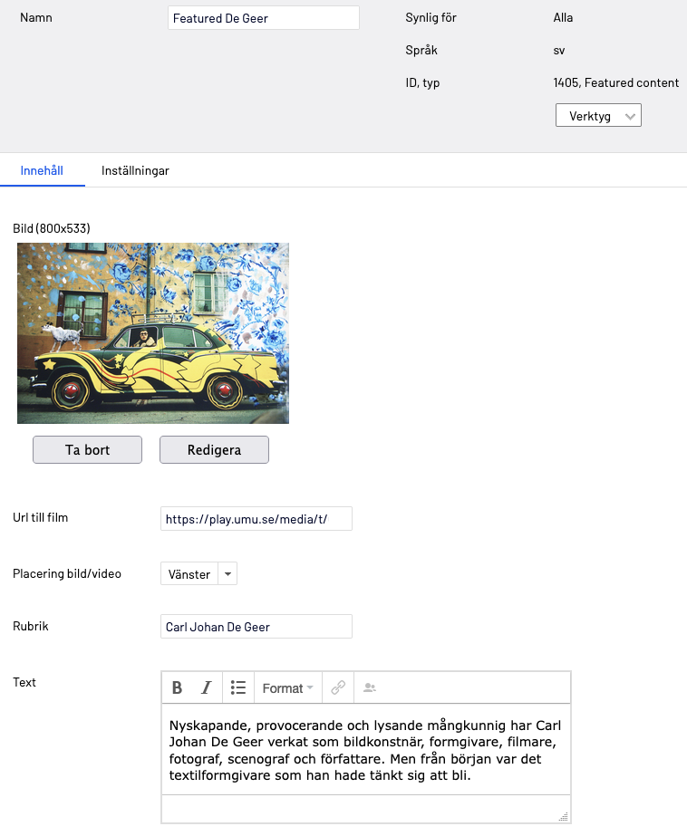The width and height of the screenshot is (687, 836).
Task: Switch to the Inställningar tab
Action: tap(135, 170)
